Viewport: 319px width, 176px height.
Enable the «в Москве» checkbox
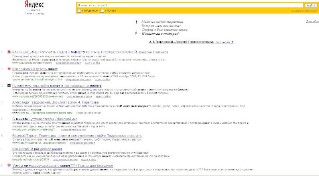102,11
